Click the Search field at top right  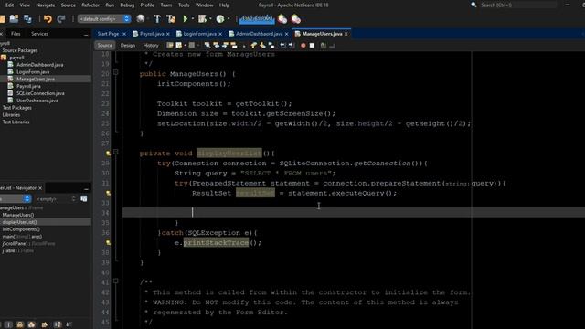[x=518, y=5]
